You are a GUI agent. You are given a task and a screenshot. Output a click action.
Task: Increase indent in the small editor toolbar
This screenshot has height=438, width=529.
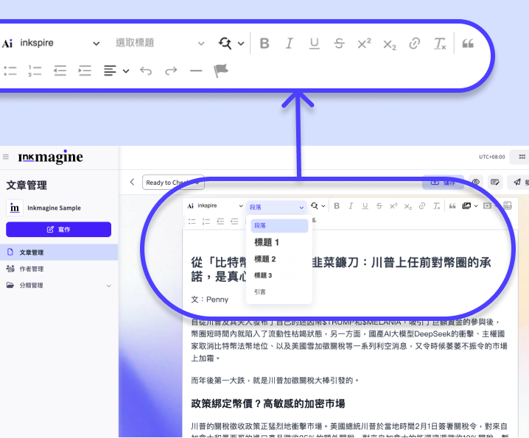(234, 222)
